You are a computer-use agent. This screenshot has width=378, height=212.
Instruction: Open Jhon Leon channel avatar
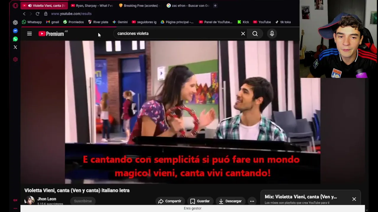[29, 201]
